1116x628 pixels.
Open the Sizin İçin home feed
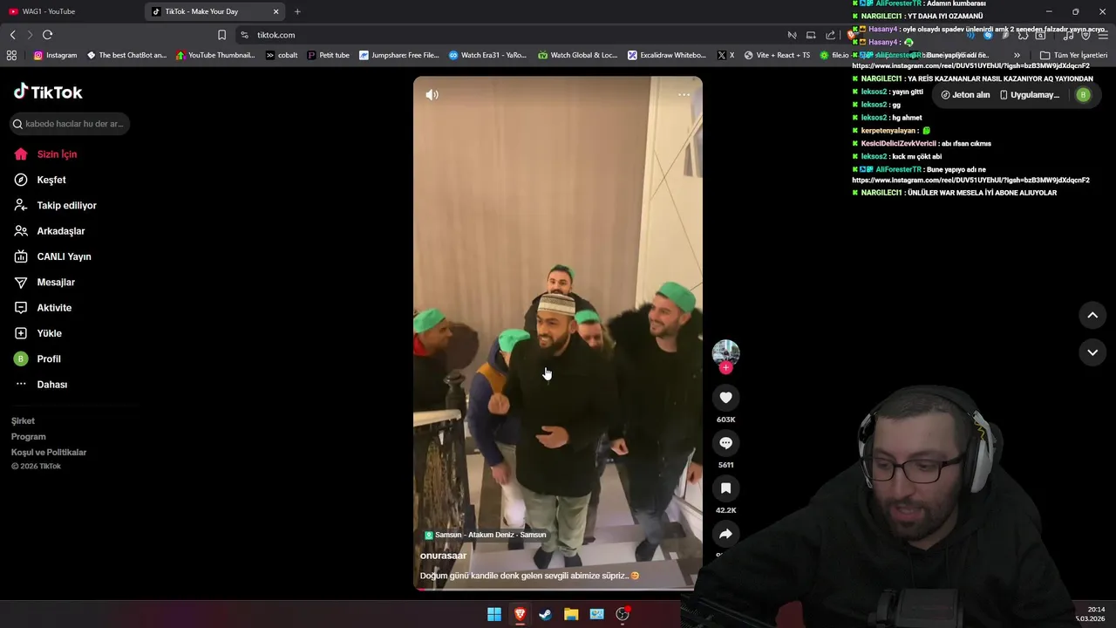point(45,154)
